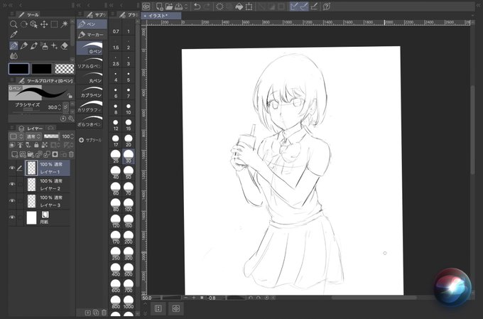This screenshot has width=483, height=319.
Task: Click the layer opacity 100 stepper arrows
Action: click(x=72, y=136)
